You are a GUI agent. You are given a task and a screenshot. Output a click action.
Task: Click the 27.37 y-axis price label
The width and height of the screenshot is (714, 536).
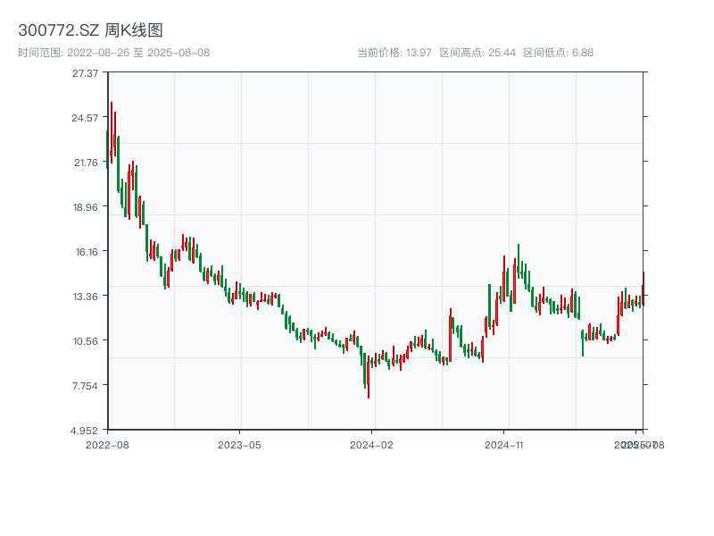tap(86, 72)
